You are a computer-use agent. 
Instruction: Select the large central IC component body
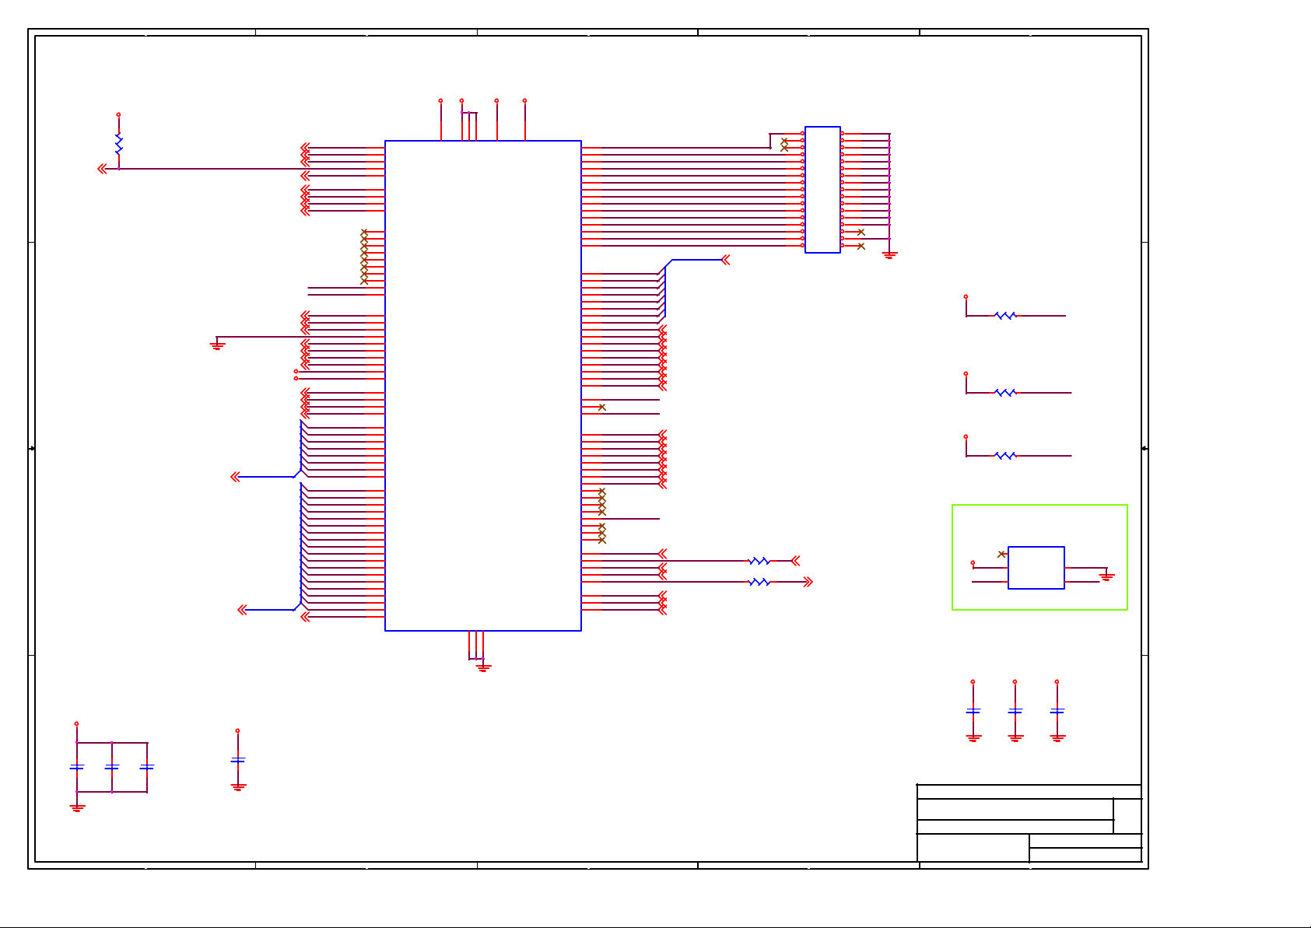[483, 386]
